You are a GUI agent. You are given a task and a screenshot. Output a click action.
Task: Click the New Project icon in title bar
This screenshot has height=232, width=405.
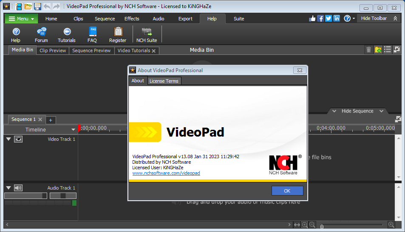point(19,6)
